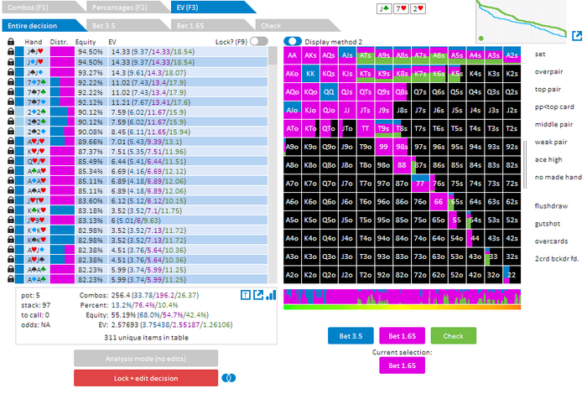Screen dimensions: 587x399
Task: Lock the J♥T♥ hand row
Action: pos(11,200)
